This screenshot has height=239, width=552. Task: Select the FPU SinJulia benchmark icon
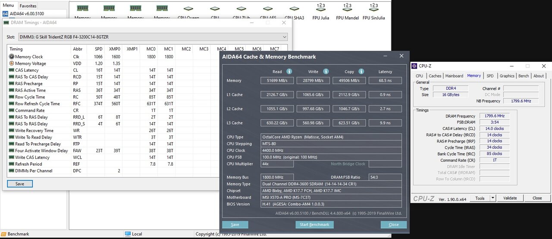click(x=373, y=8)
